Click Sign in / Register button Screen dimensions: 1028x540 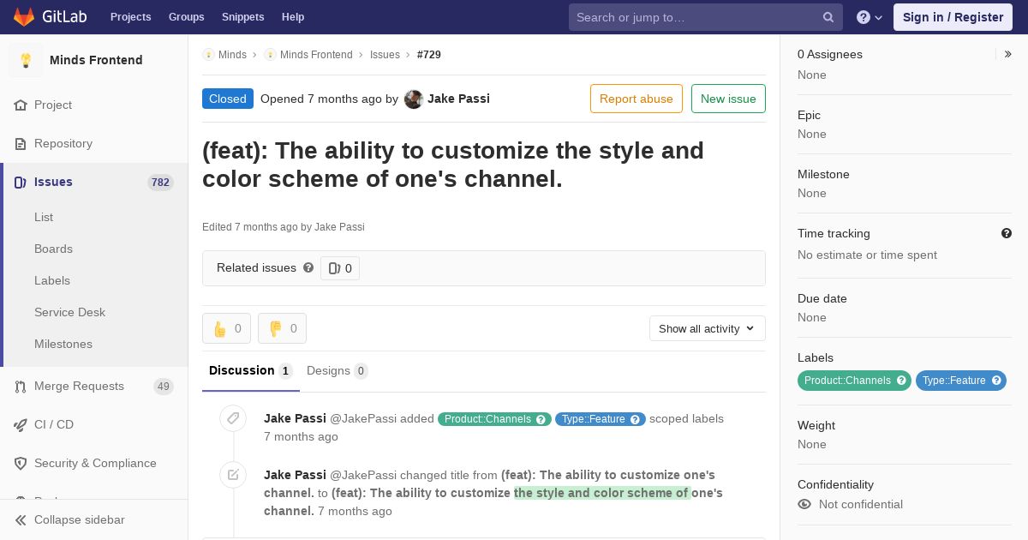coord(953,17)
